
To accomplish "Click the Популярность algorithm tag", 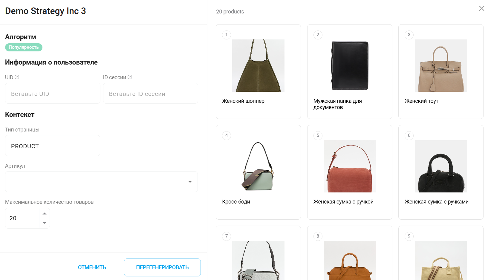I will point(24,47).
